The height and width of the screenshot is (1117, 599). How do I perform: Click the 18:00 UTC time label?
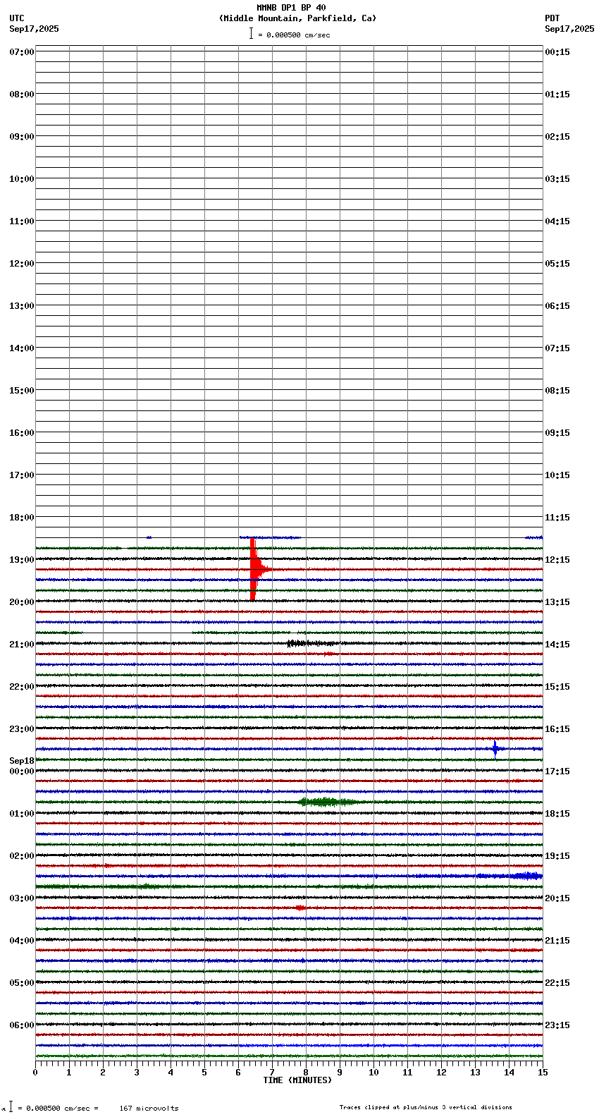point(22,518)
